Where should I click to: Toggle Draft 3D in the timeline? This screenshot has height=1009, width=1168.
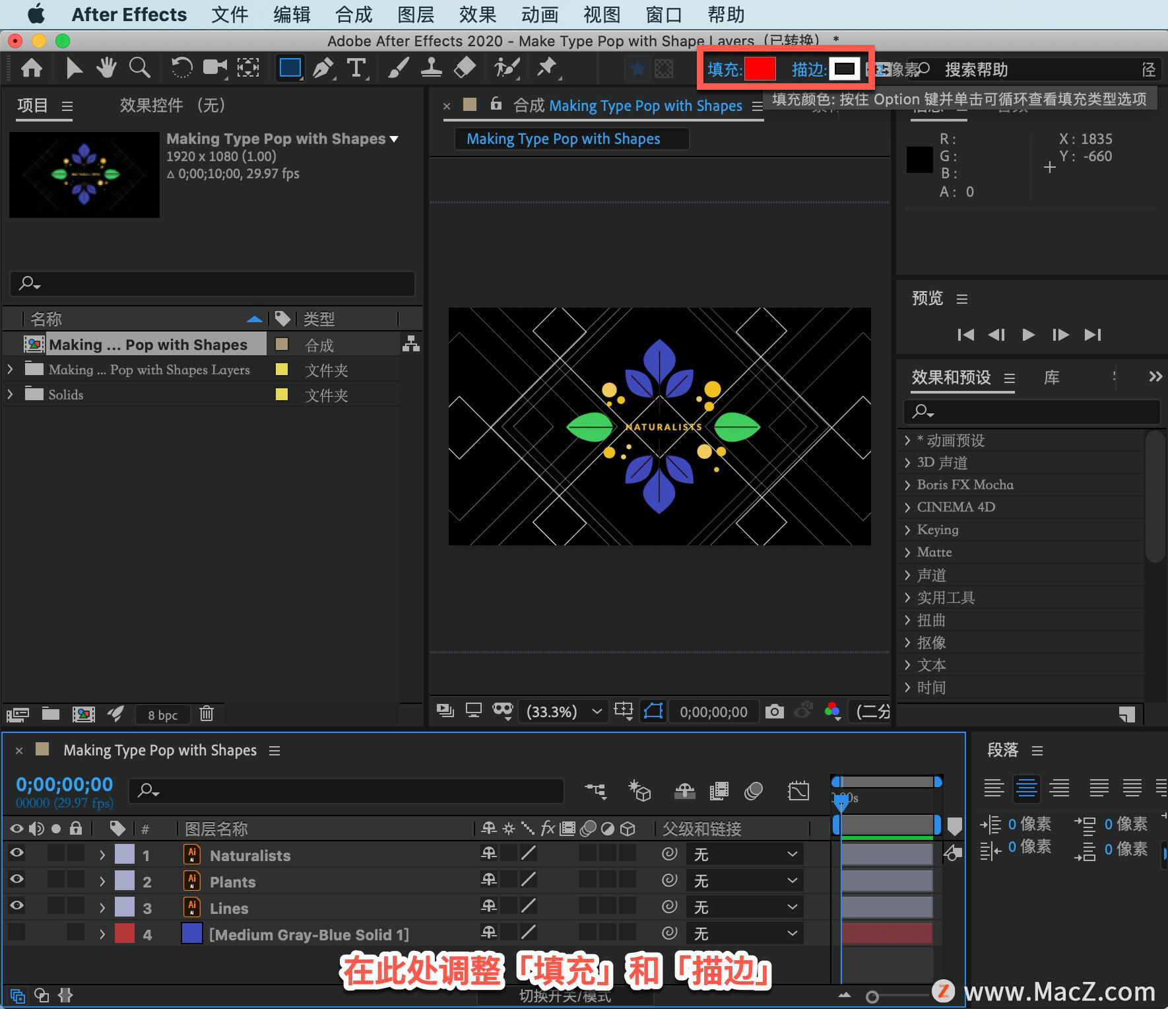coord(639,790)
